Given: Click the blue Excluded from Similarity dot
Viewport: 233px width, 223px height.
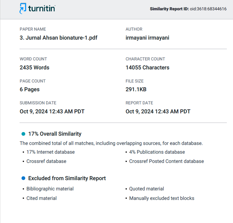Looking at the screenshot, I should 23,178.
